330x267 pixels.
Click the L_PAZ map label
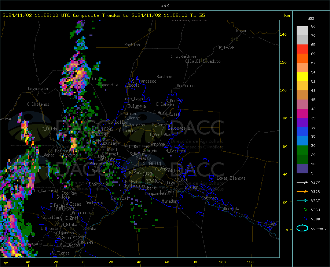coord(272,225)
